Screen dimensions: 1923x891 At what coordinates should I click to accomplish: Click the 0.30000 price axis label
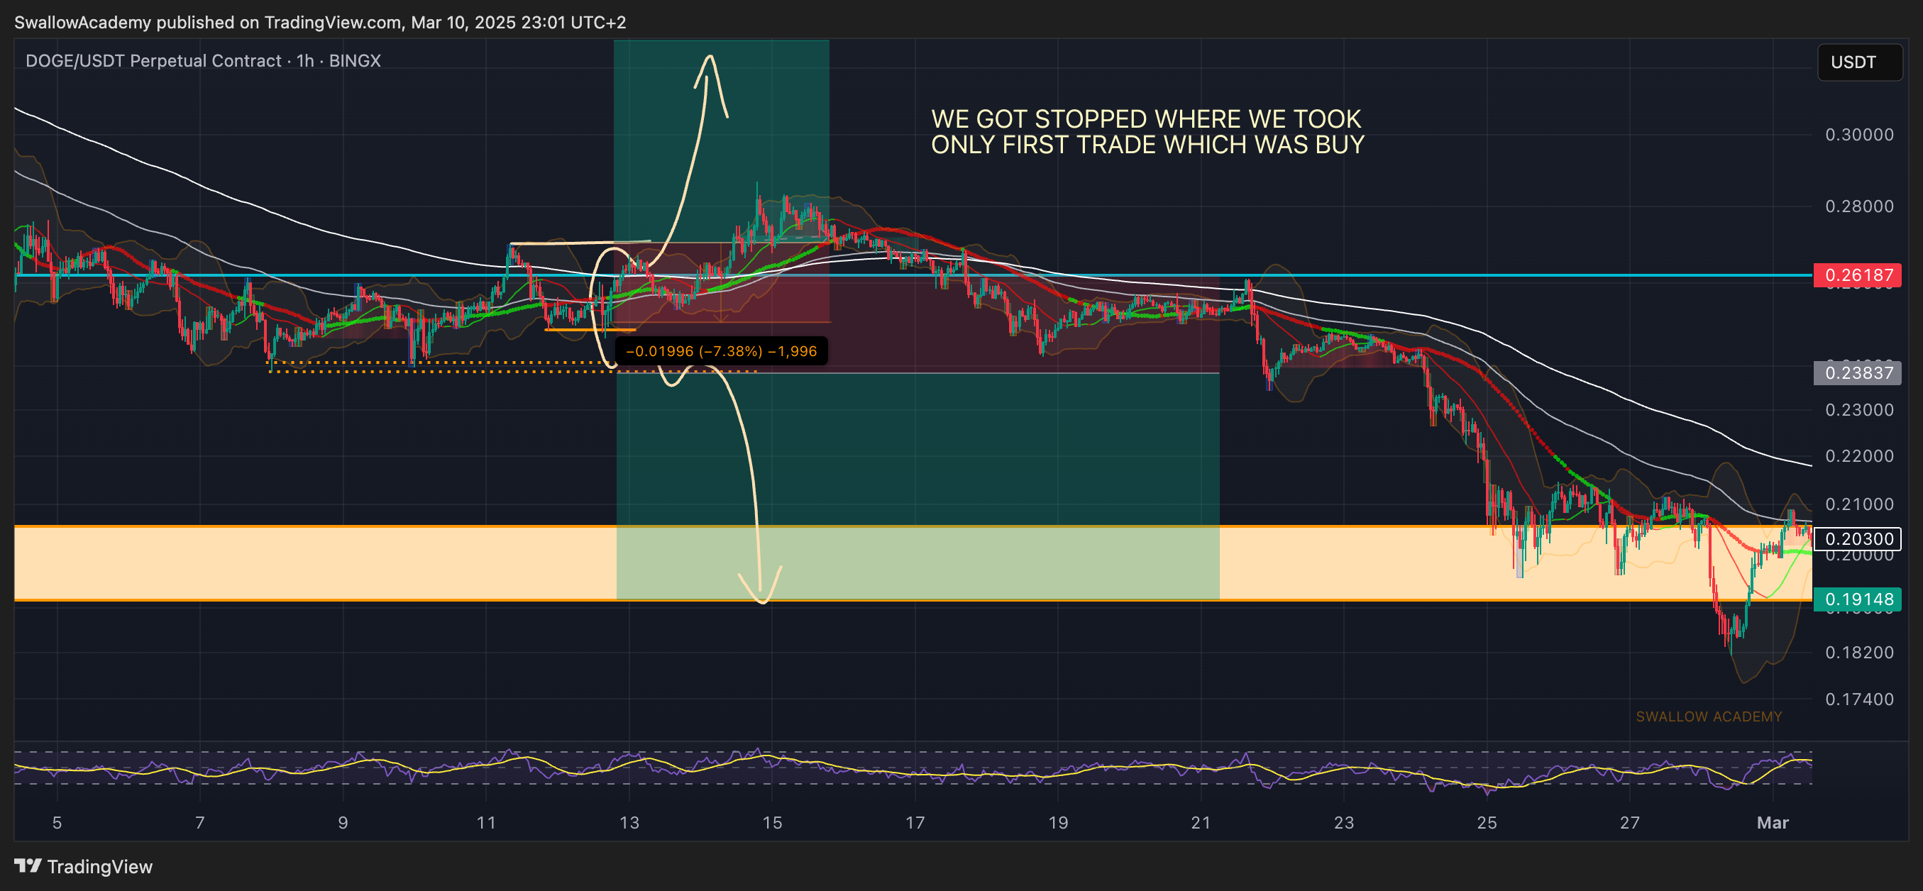1859,134
